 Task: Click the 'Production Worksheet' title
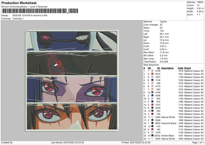(x=19, y=3)
